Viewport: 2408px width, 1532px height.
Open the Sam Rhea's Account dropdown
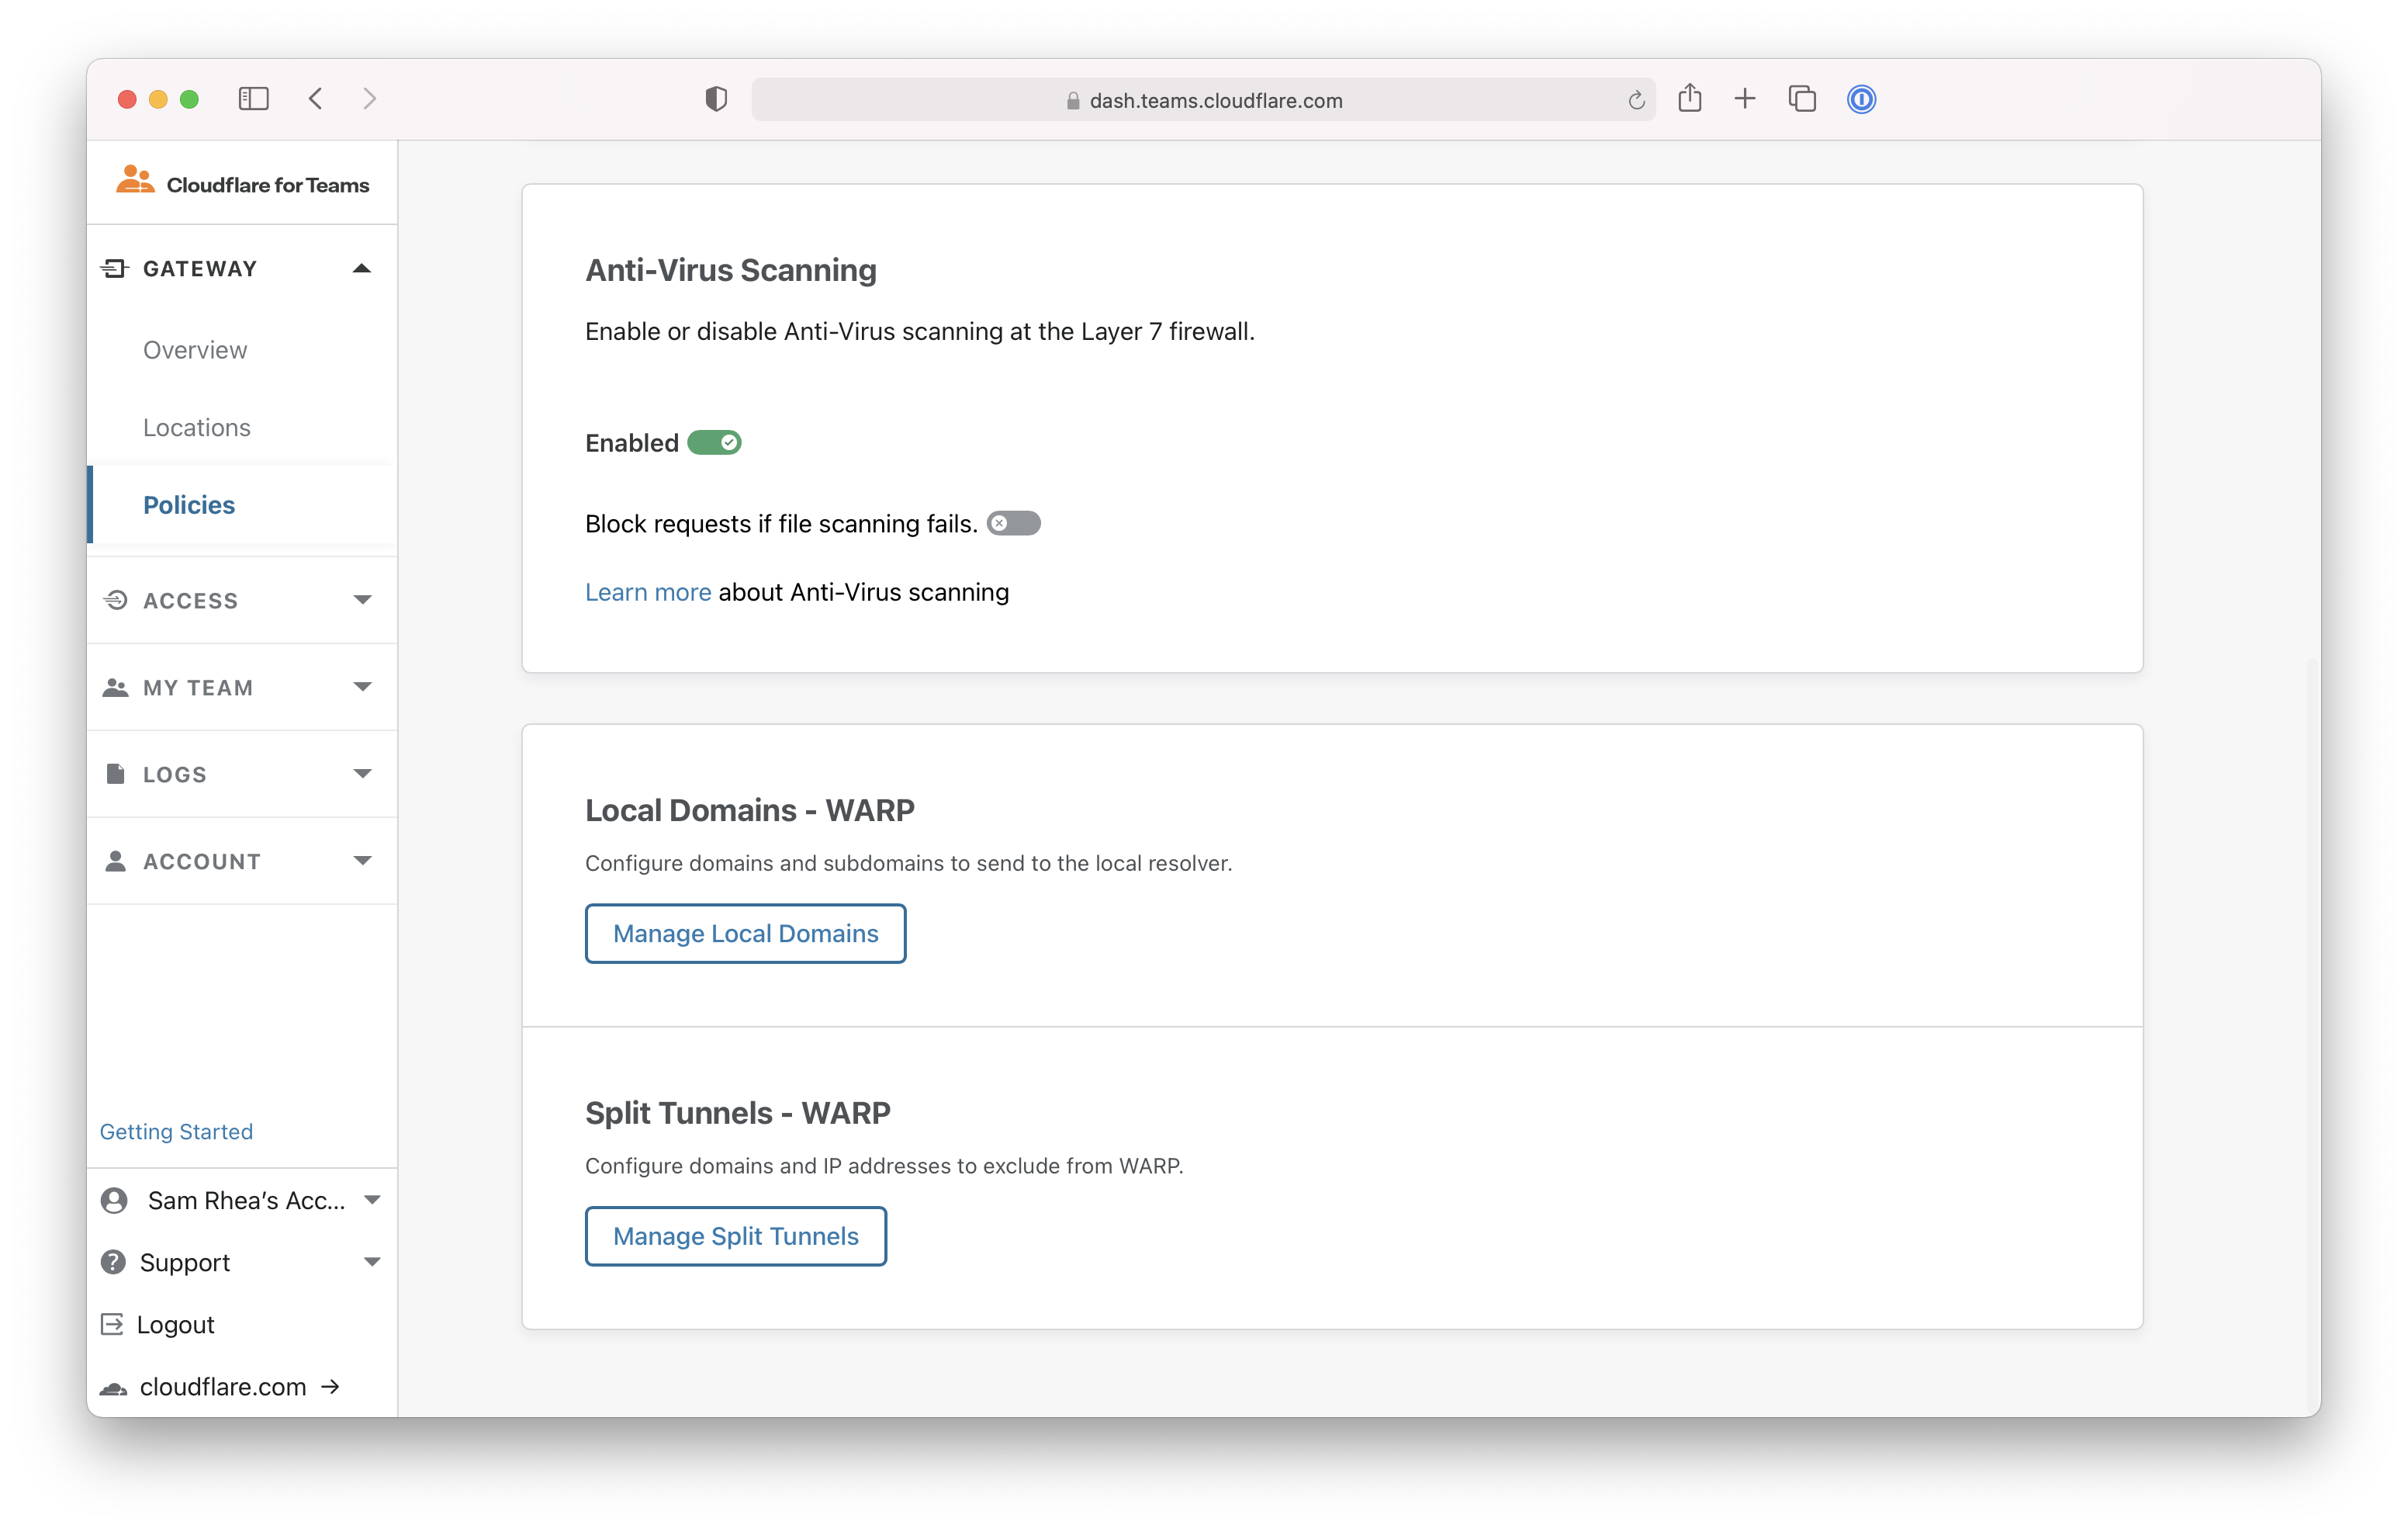(372, 1200)
